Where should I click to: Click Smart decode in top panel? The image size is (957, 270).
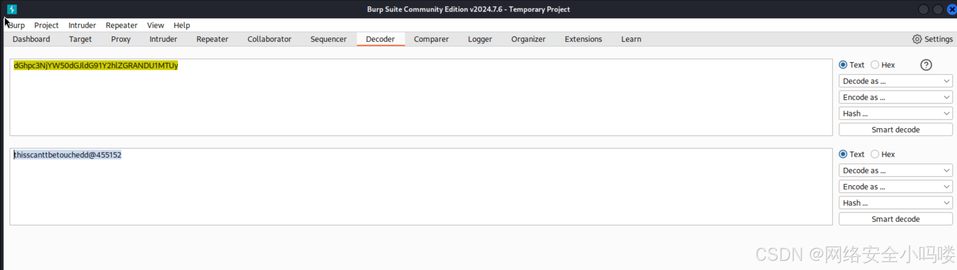[896, 130]
